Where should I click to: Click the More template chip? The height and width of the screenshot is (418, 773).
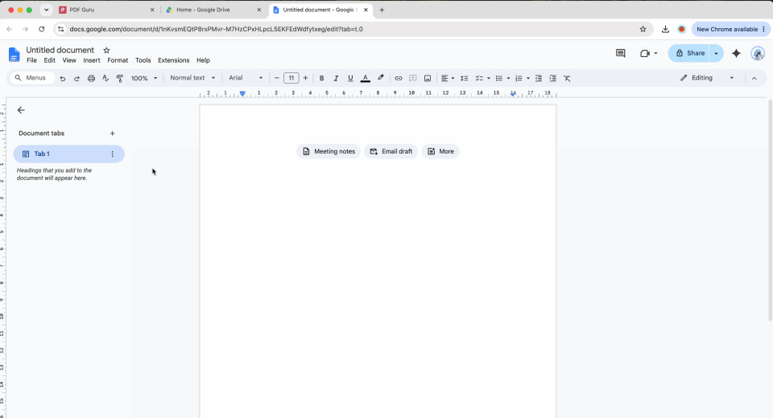click(x=440, y=151)
